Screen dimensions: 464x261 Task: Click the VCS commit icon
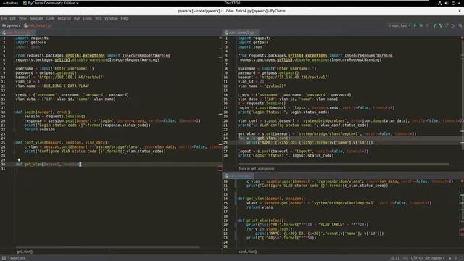click(x=441, y=26)
